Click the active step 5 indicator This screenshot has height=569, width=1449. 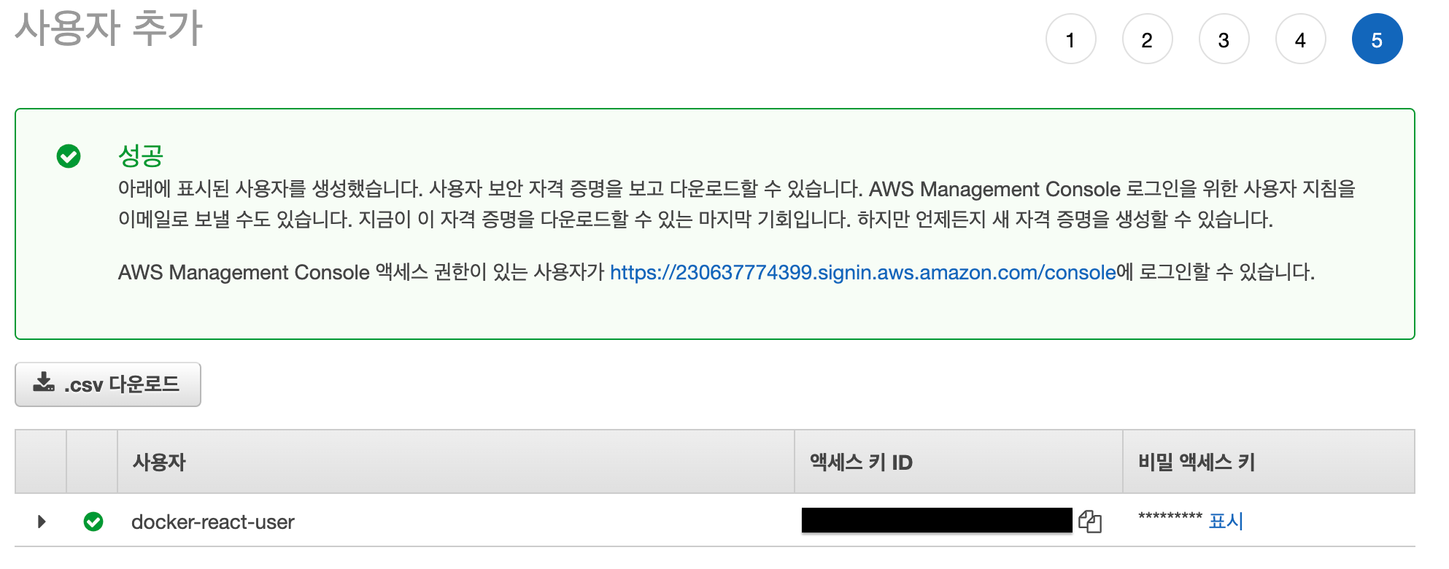point(1377,39)
